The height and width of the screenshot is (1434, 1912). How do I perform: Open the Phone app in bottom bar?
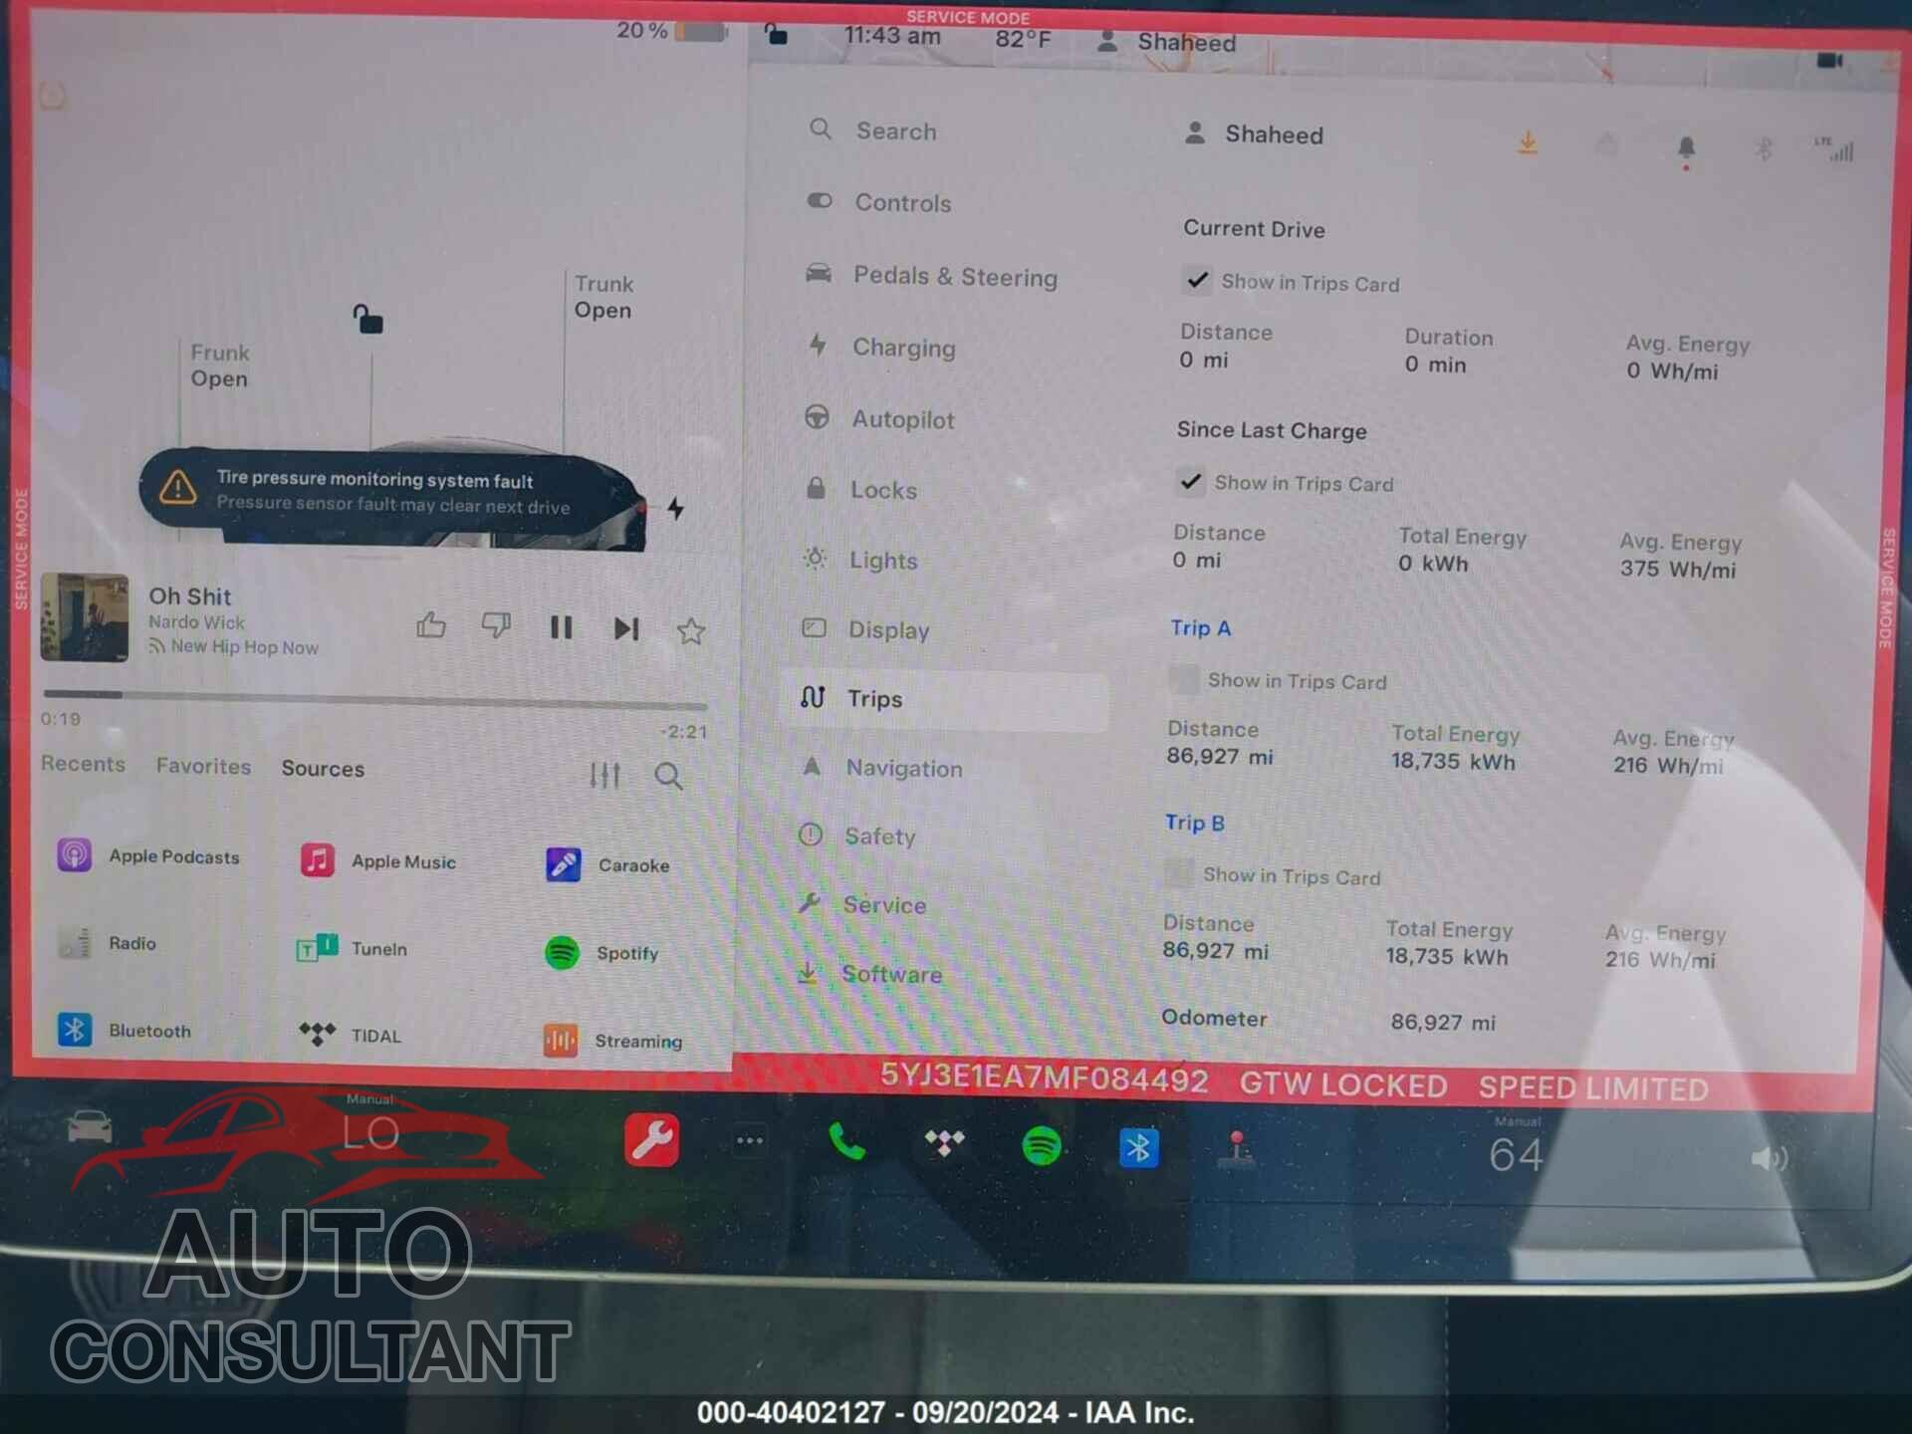846,1142
